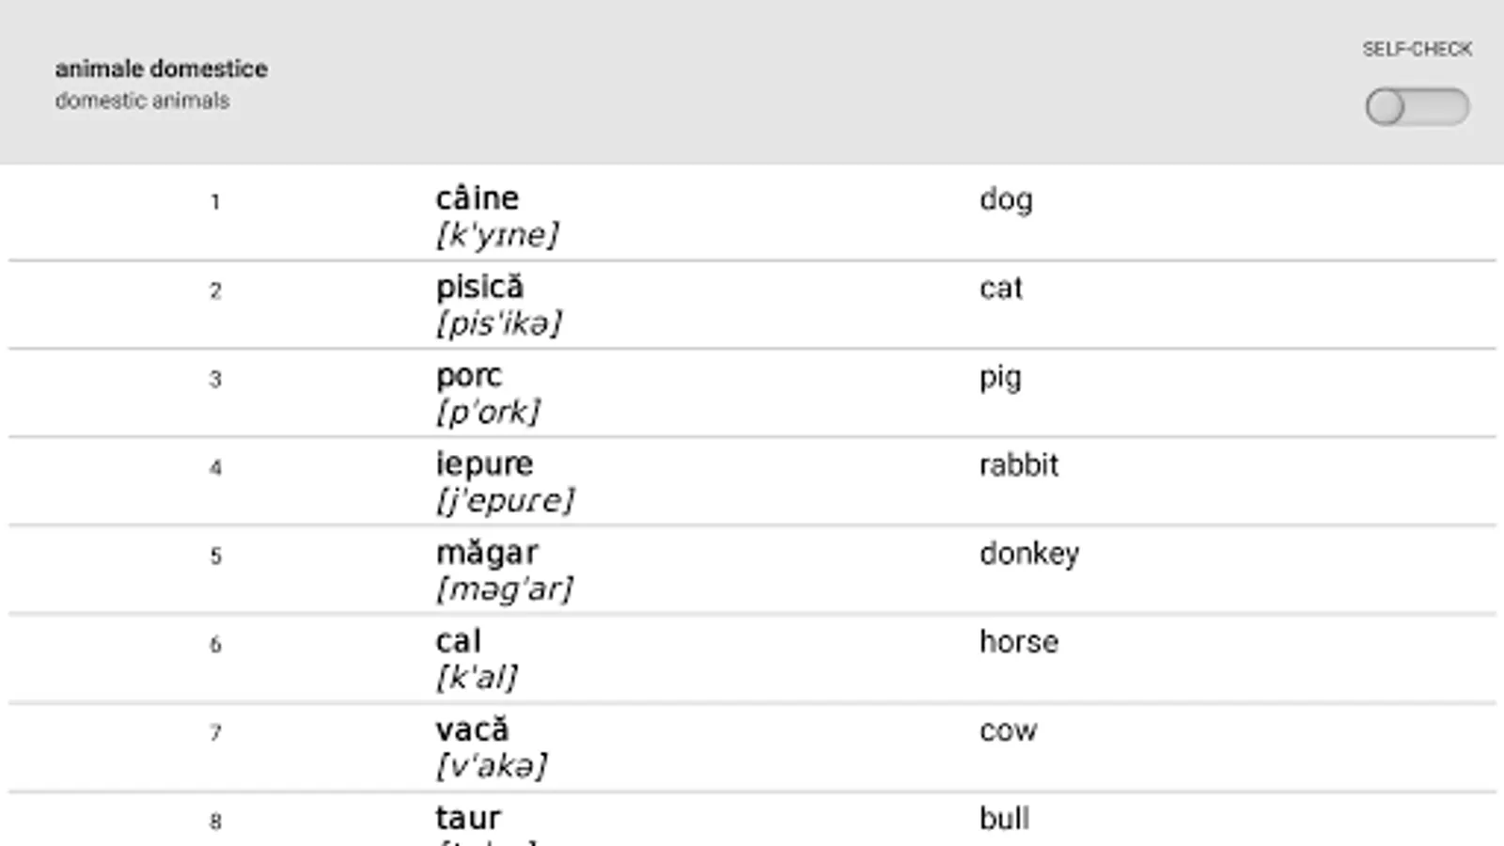Click the 'domestic animals' subtitle

[142, 101]
